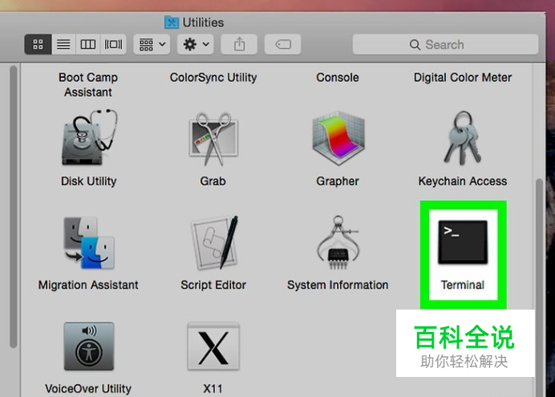This screenshot has height=397, width=555.
Task: Select the Boot Camp Assistant label
Action: point(88,84)
